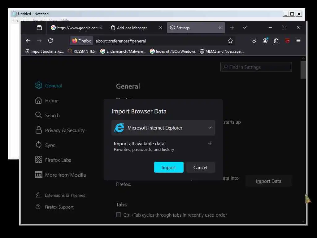Image resolution: width=317 pixels, height=238 pixels.
Task: Click the uBlock Origin extension icon
Action: pyautogui.click(x=287, y=41)
